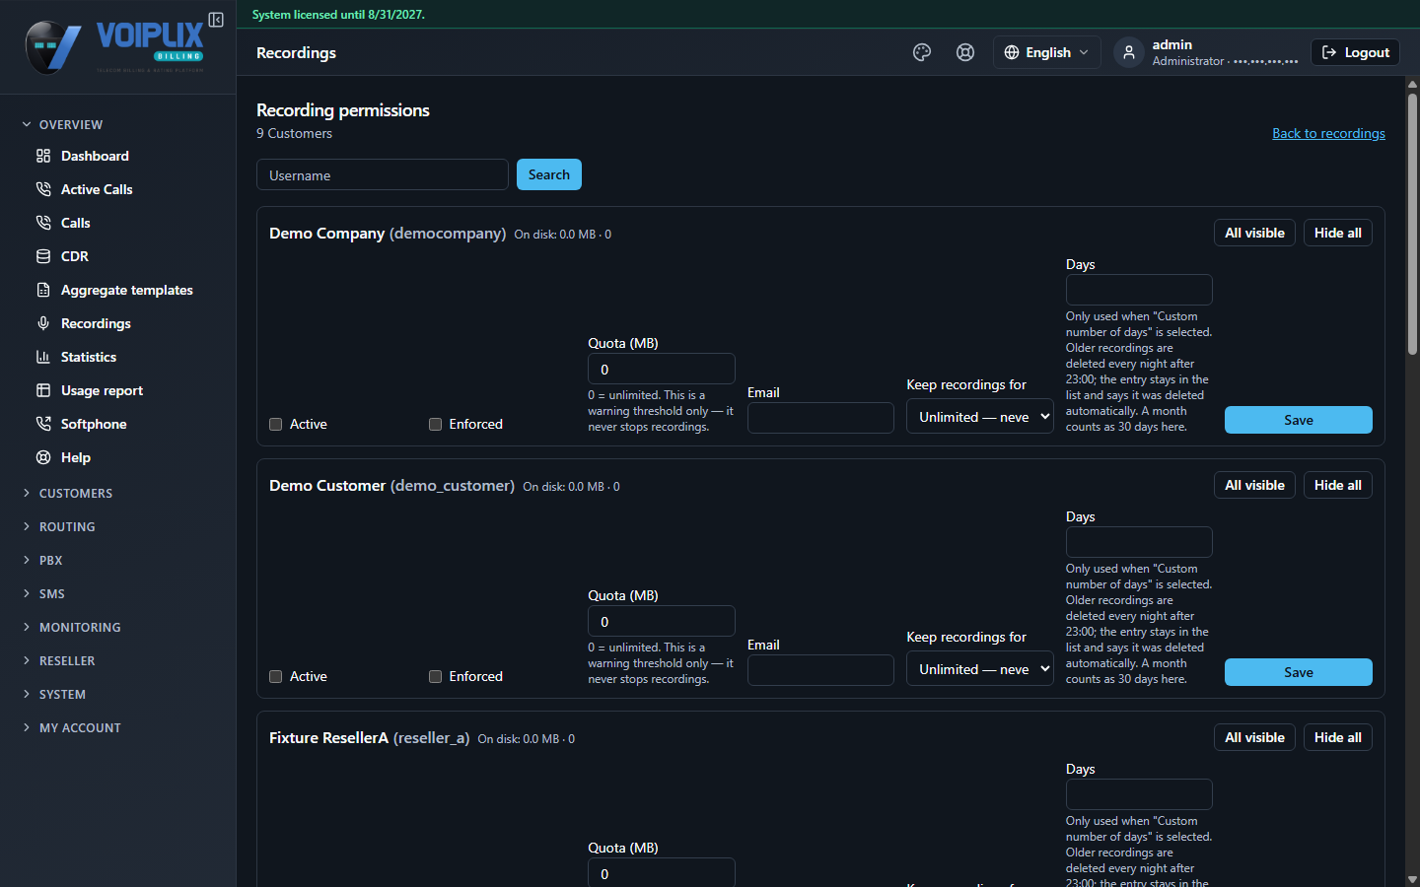
Task: Focus Email field for Demo Company
Action: pyautogui.click(x=820, y=418)
